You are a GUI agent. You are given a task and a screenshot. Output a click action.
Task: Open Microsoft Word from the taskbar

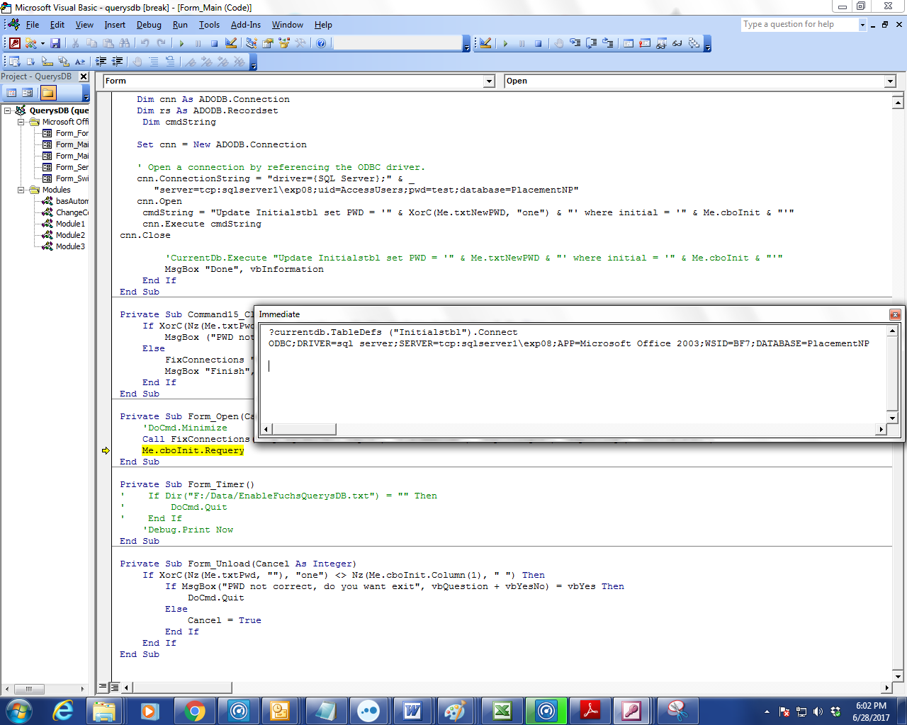413,711
